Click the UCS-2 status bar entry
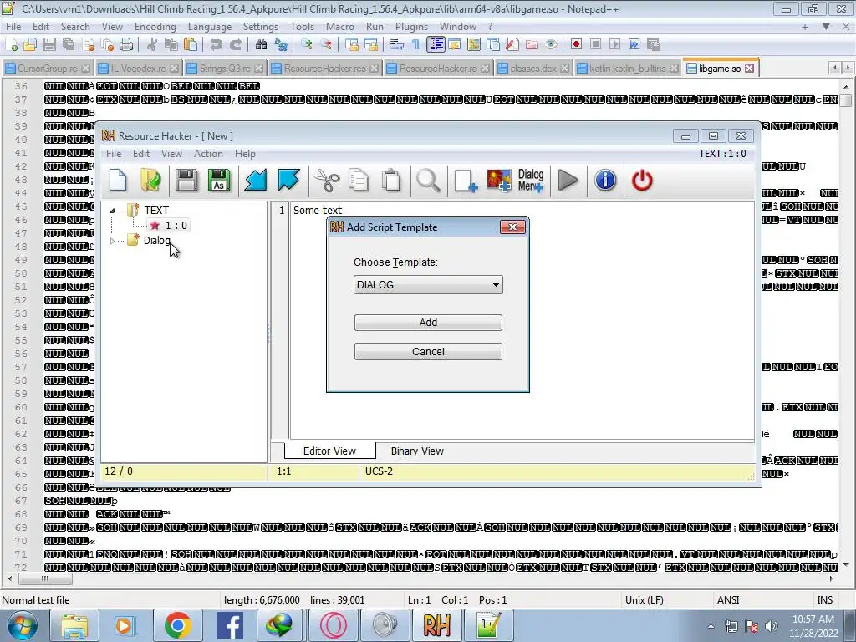856x642 pixels. tap(379, 471)
